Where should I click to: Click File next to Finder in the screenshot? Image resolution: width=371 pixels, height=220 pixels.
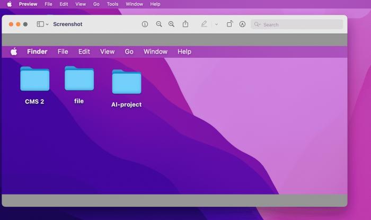click(x=63, y=51)
